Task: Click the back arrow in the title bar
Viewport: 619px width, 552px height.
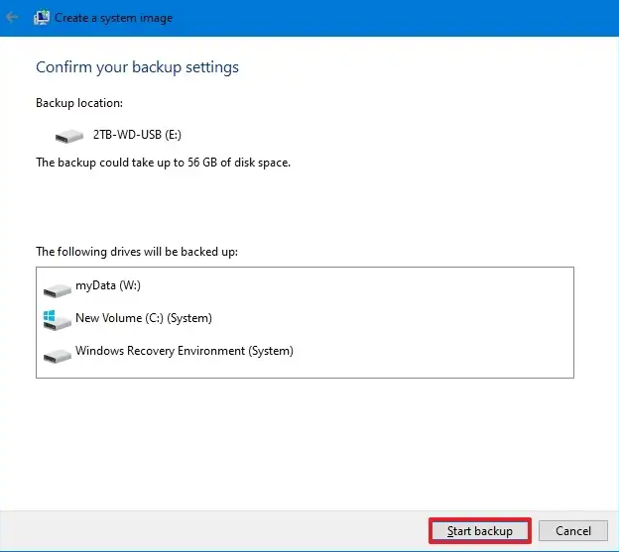Action: point(12,18)
